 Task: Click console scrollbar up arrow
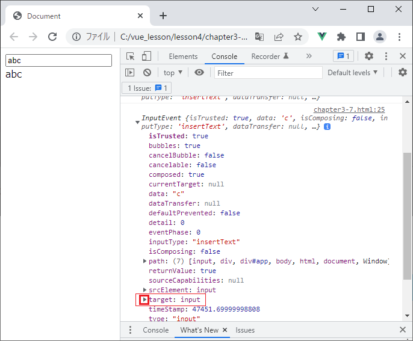click(x=407, y=102)
